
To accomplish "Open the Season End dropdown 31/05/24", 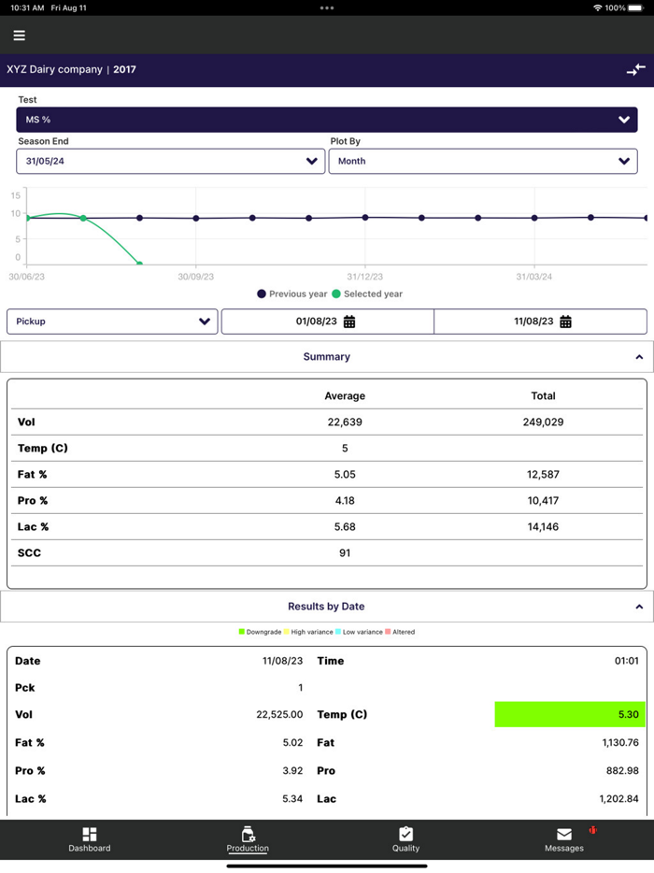I will pos(170,161).
